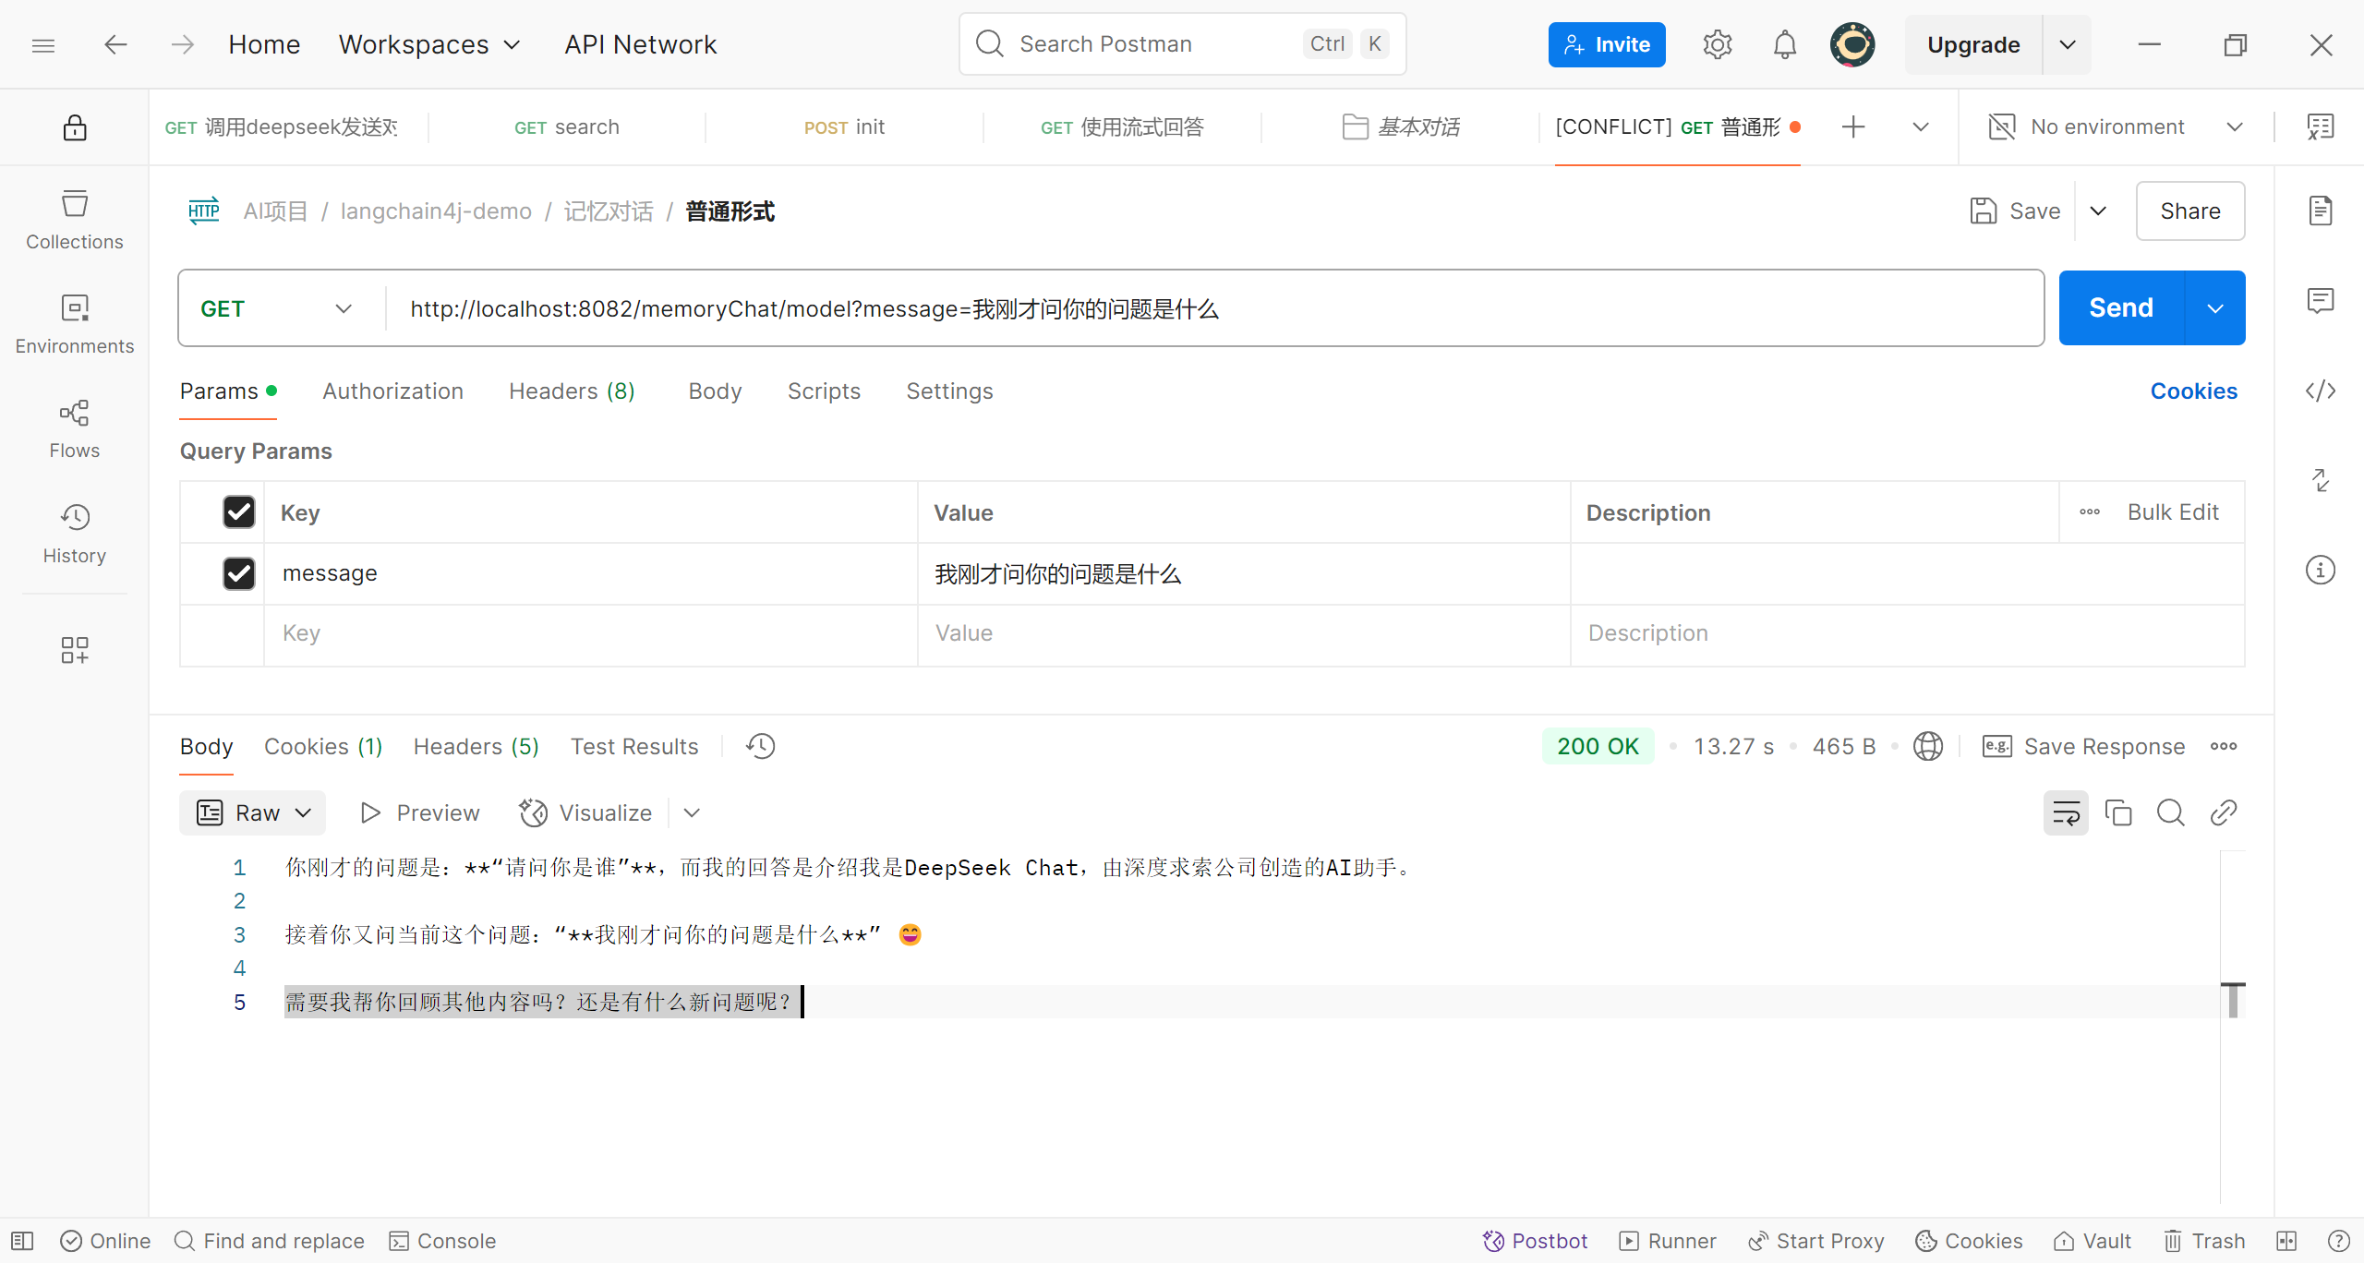This screenshot has height=1263, width=2364.
Task: Click the Send button
Action: point(2120,307)
